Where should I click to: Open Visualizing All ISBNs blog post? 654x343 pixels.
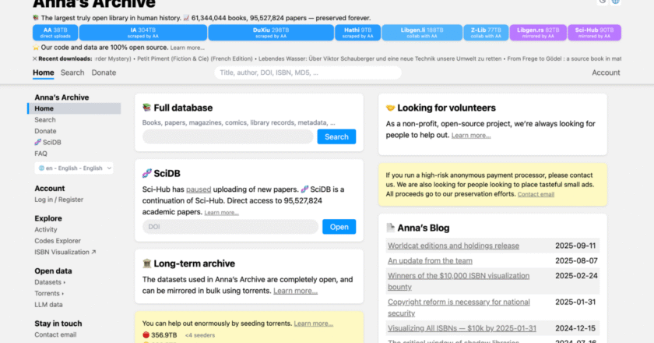point(462,328)
